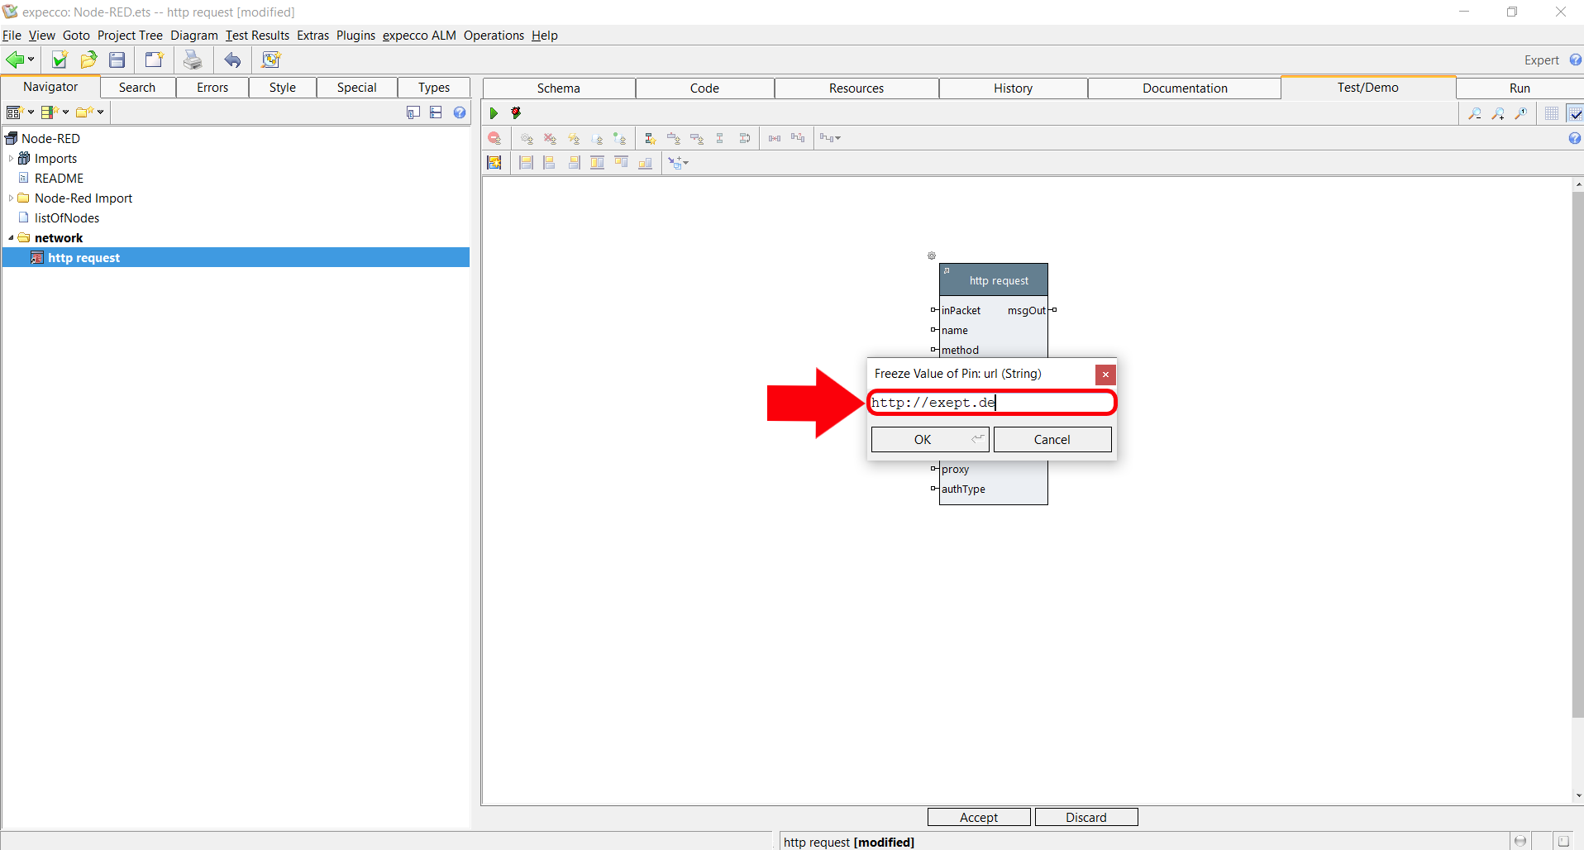Collapse the network folder
This screenshot has width=1584, height=850.
pos(11,238)
